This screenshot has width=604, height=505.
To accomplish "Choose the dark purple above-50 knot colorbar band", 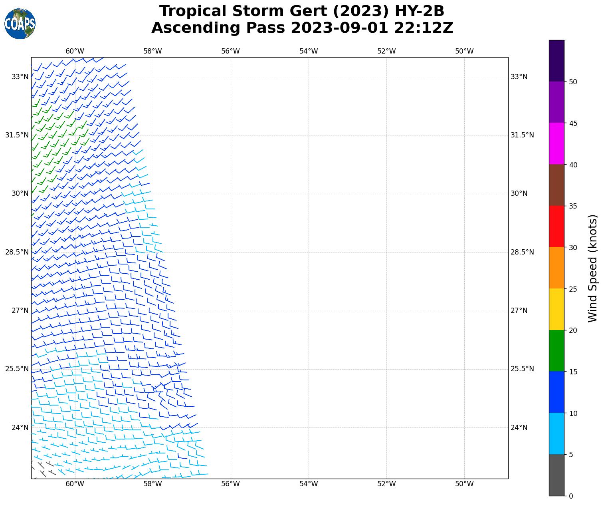I will (x=556, y=61).
